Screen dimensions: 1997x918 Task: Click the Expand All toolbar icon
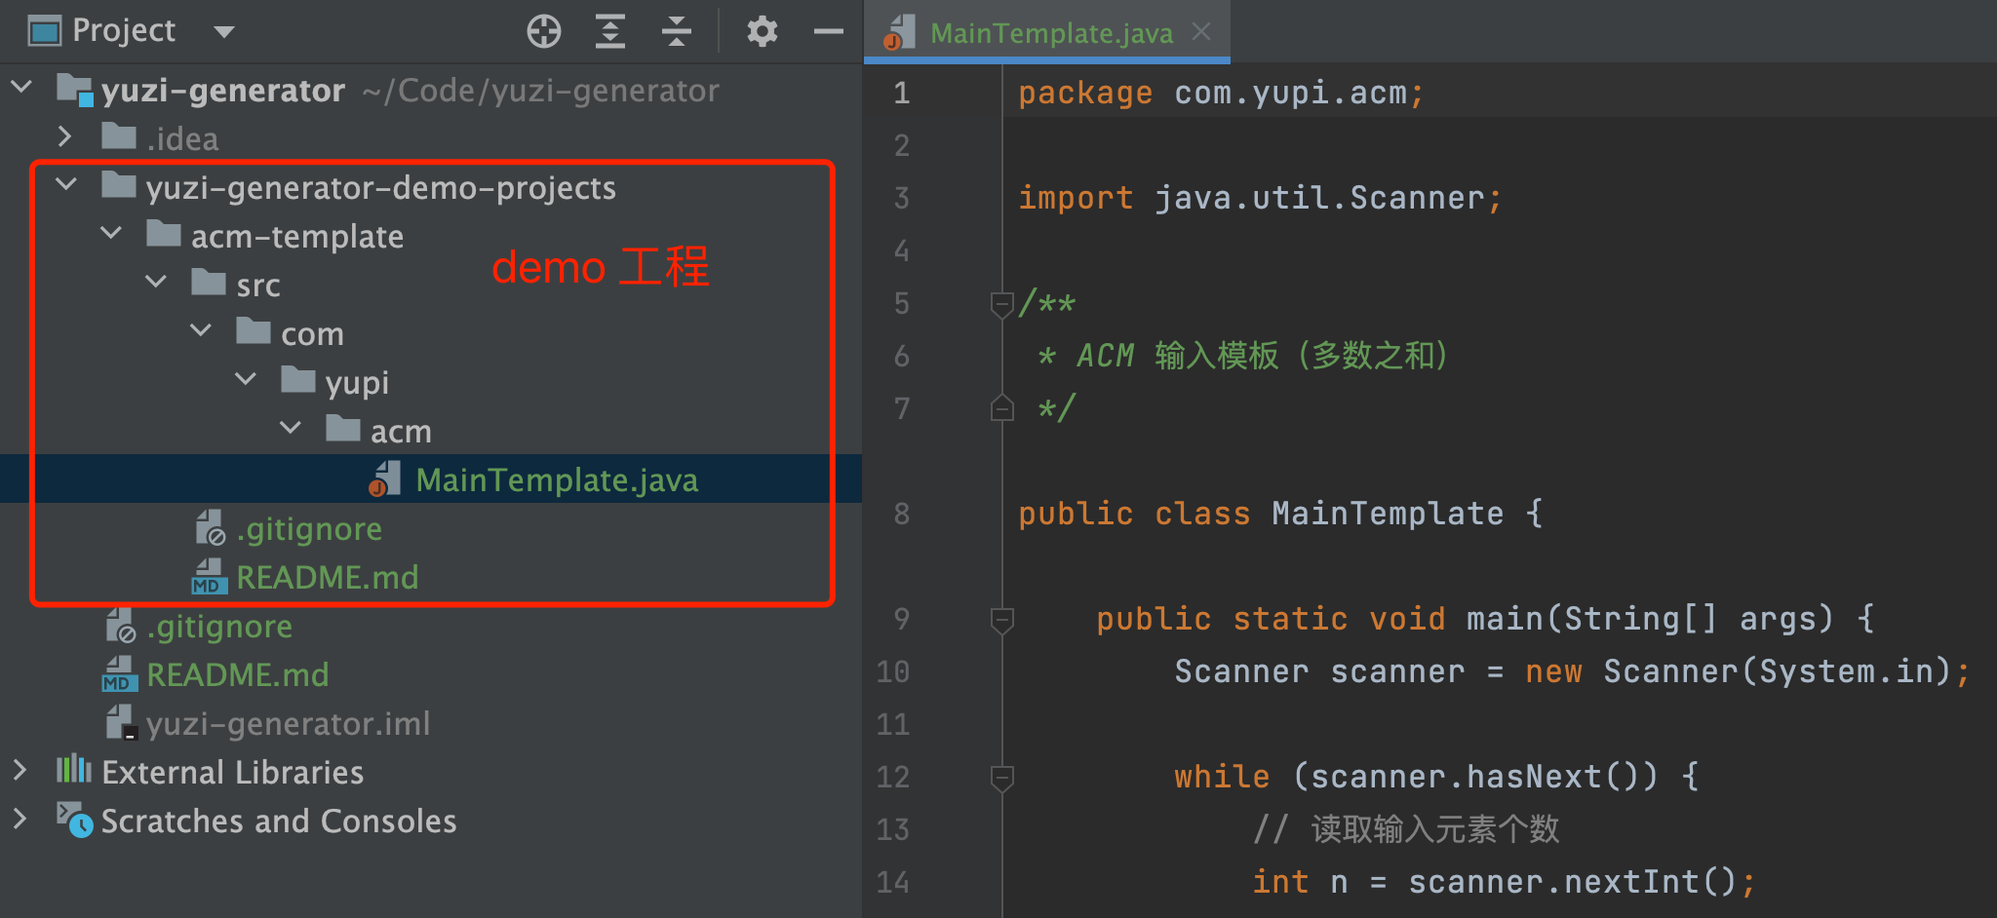pyautogui.click(x=610, y=31)
